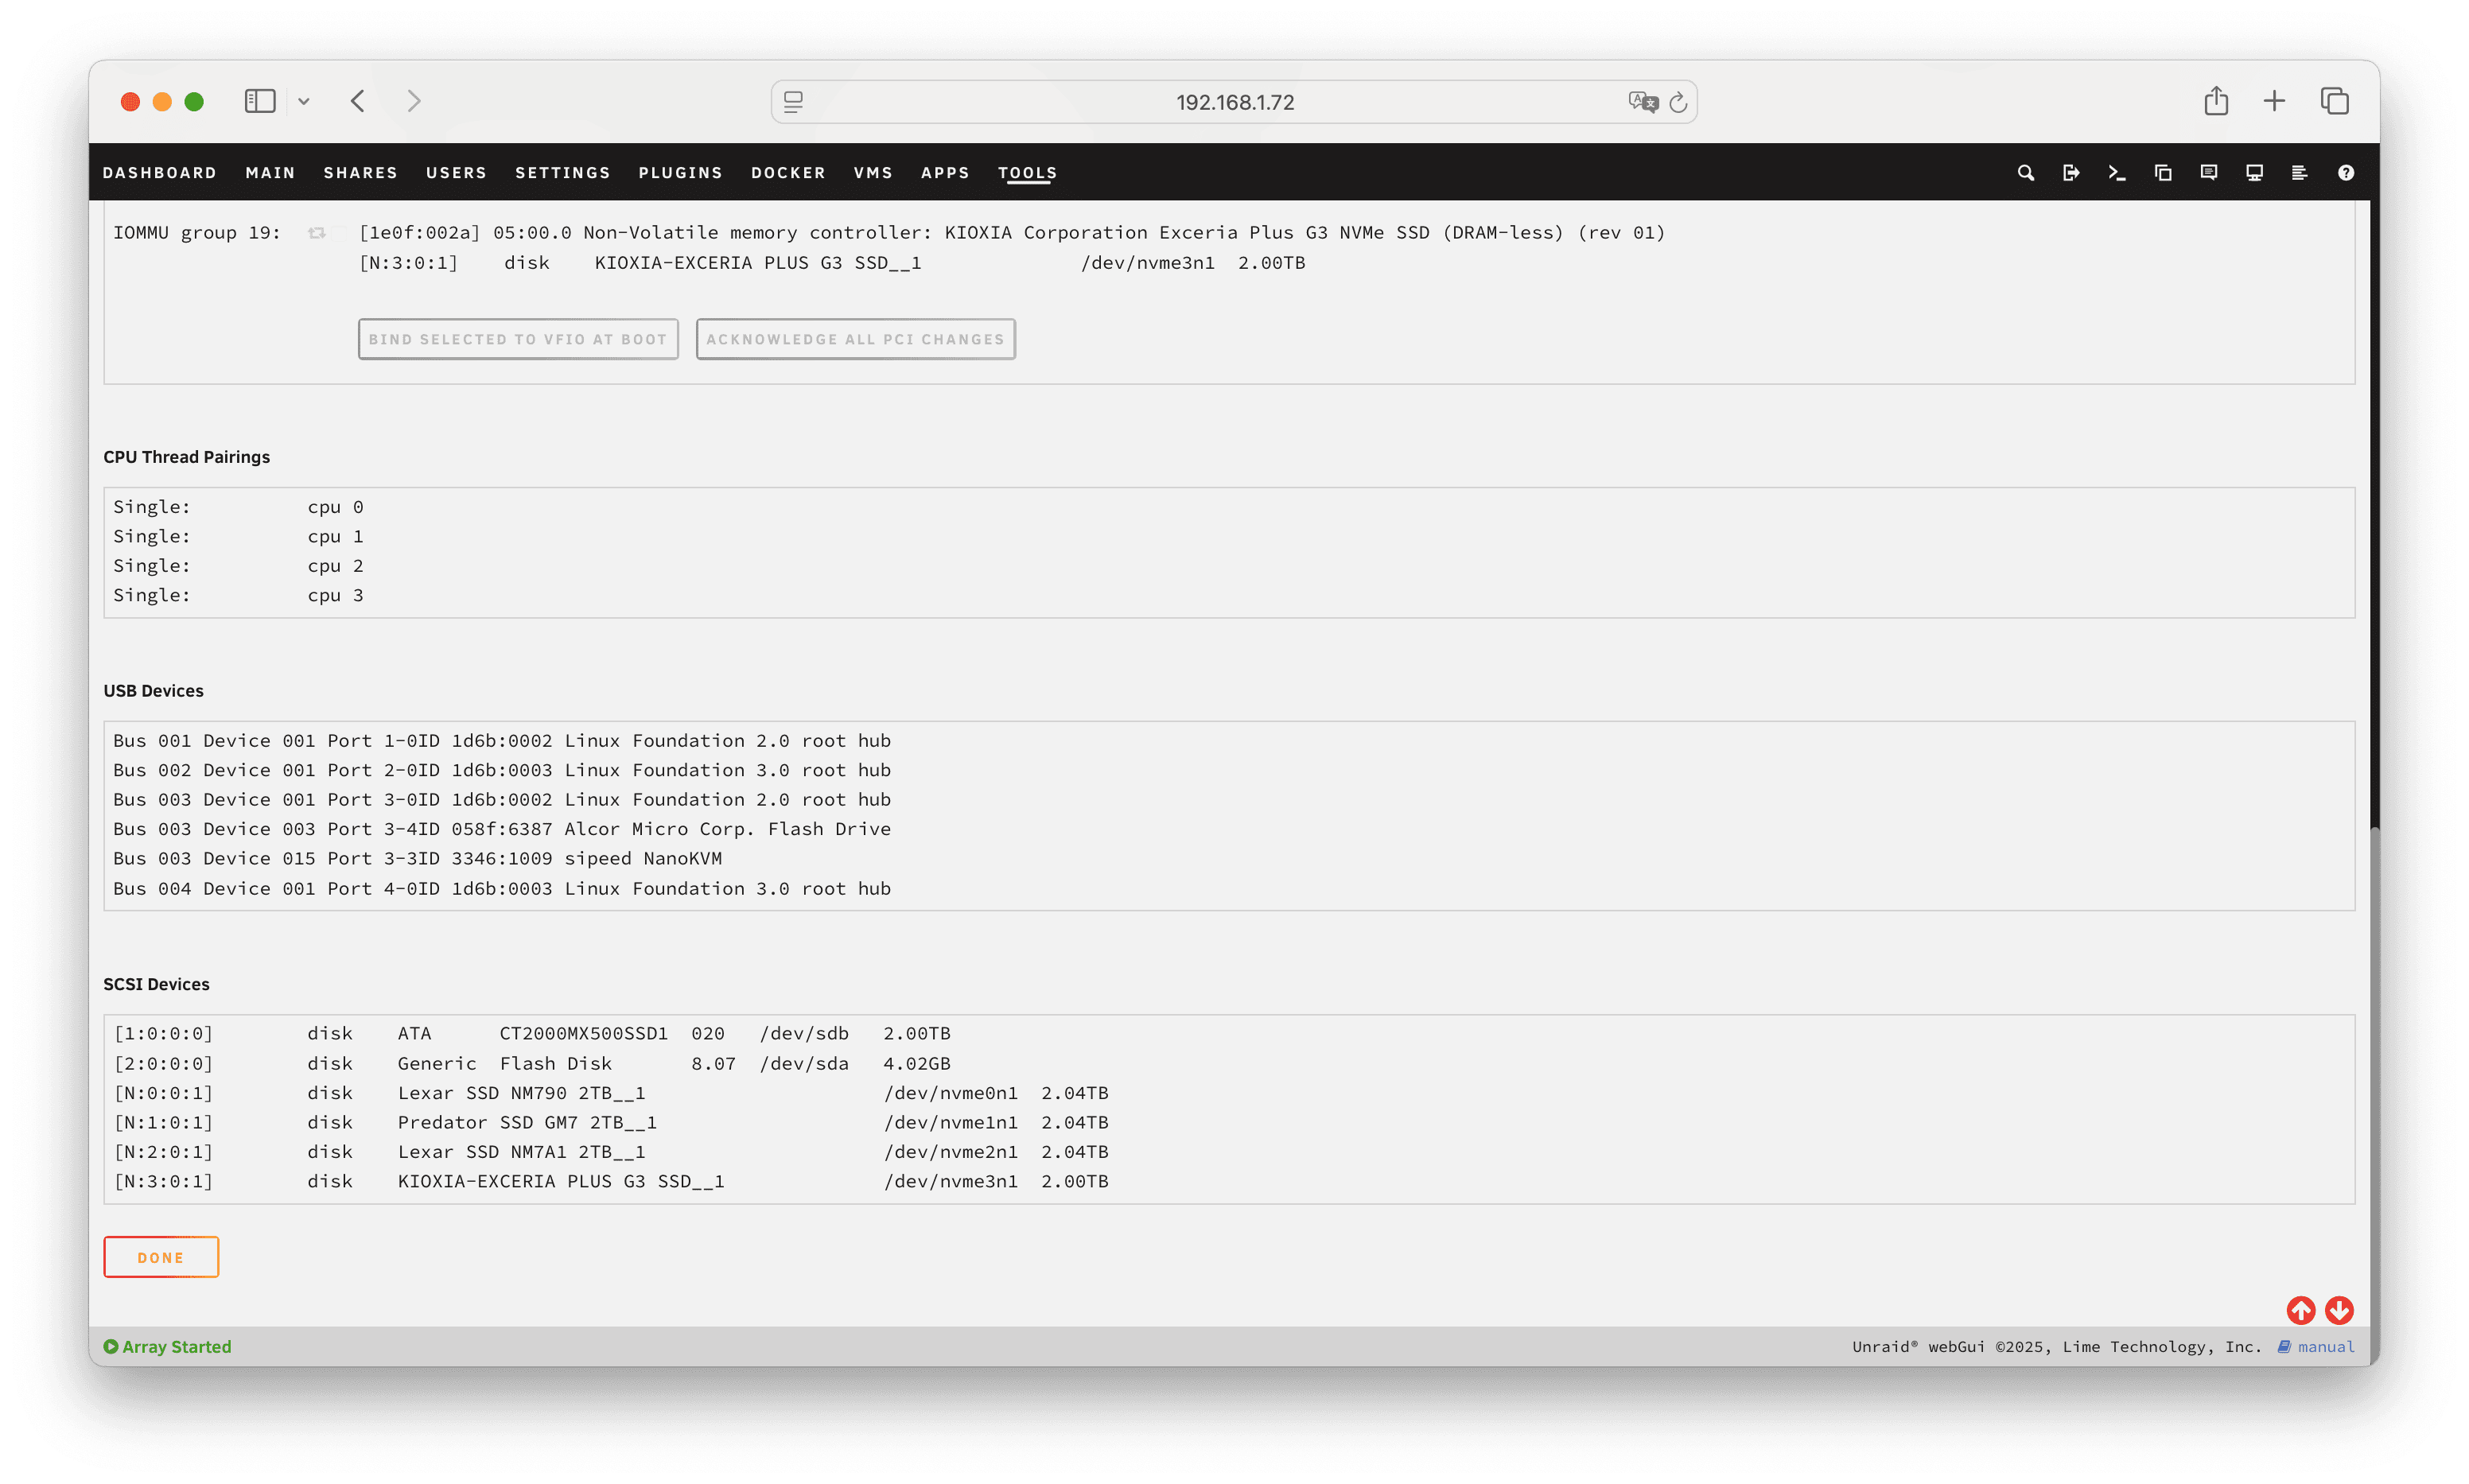Click the IOMMU group 19 reset-arrows icon

317,233
